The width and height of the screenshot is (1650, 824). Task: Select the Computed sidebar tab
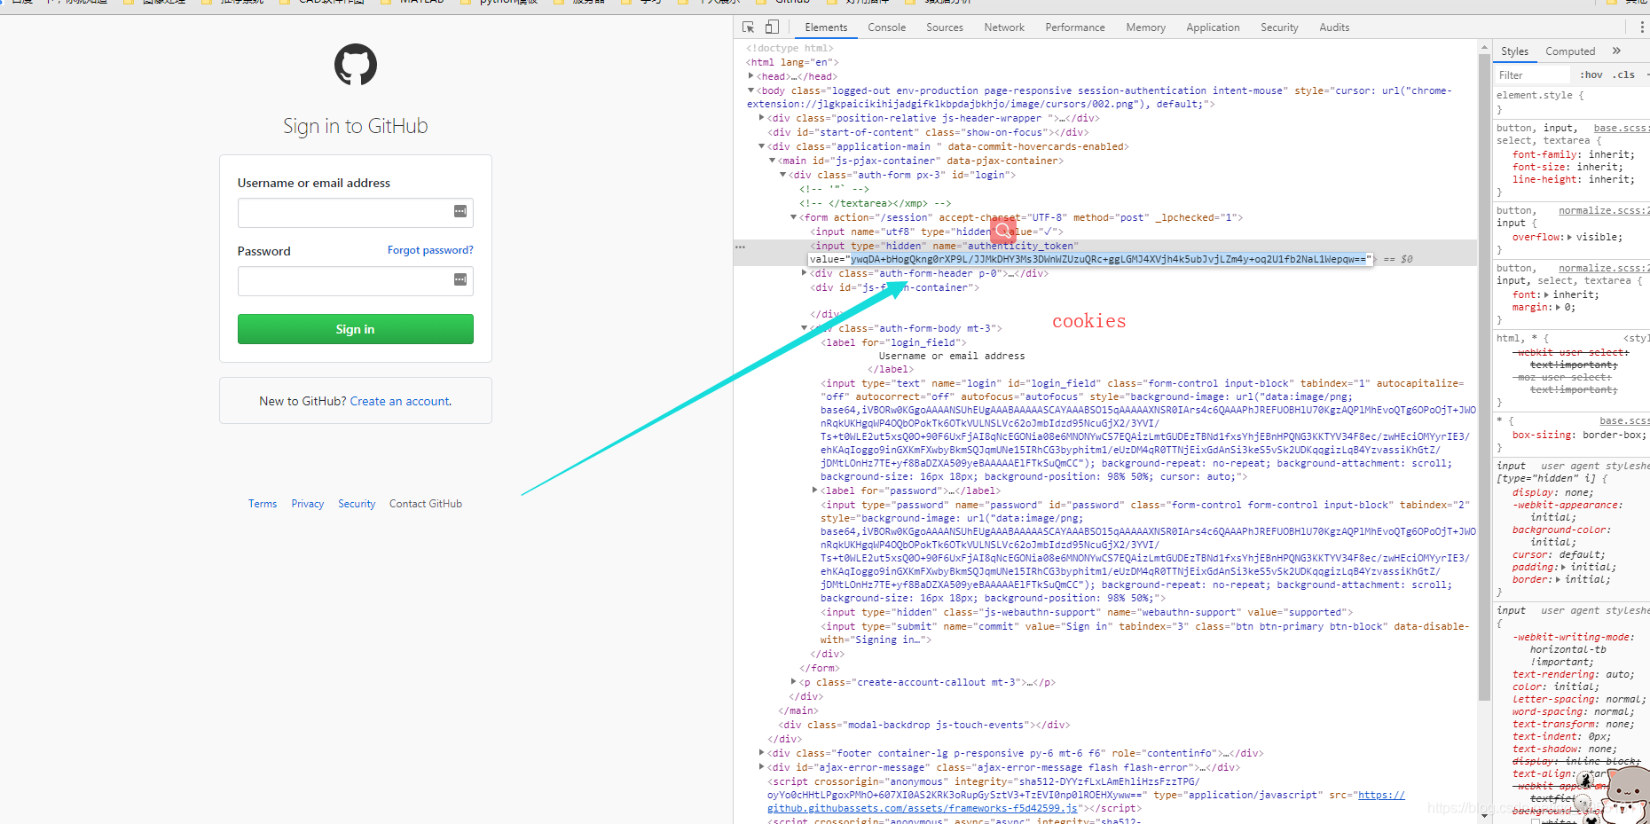pyautogui.click(x=1570, y=51)
